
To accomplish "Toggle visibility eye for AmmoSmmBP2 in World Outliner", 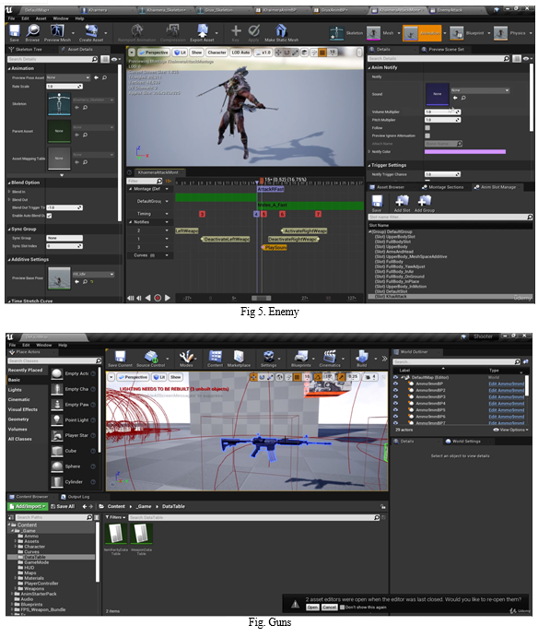I will (x=395, y=390).
